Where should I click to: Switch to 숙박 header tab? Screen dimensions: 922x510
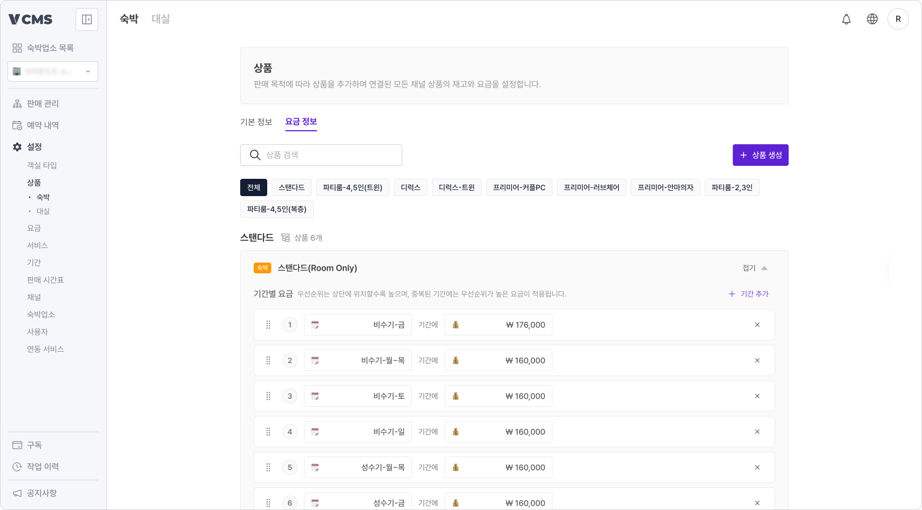129,19
